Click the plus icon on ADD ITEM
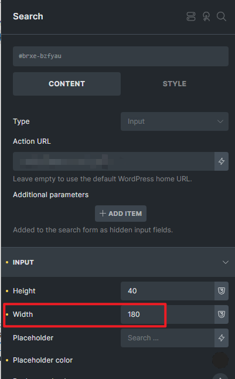This screenshot has height=379, width=235. 103,213
